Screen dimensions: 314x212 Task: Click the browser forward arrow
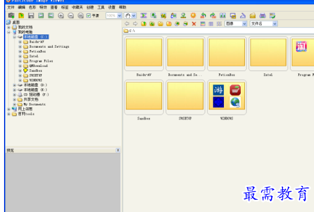click(x=135, y=24)
